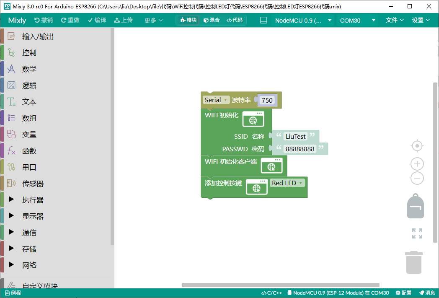The height and width of the screenshot is (298, 439).
Task: Open the backpack icon
Action: click(416, 206)
